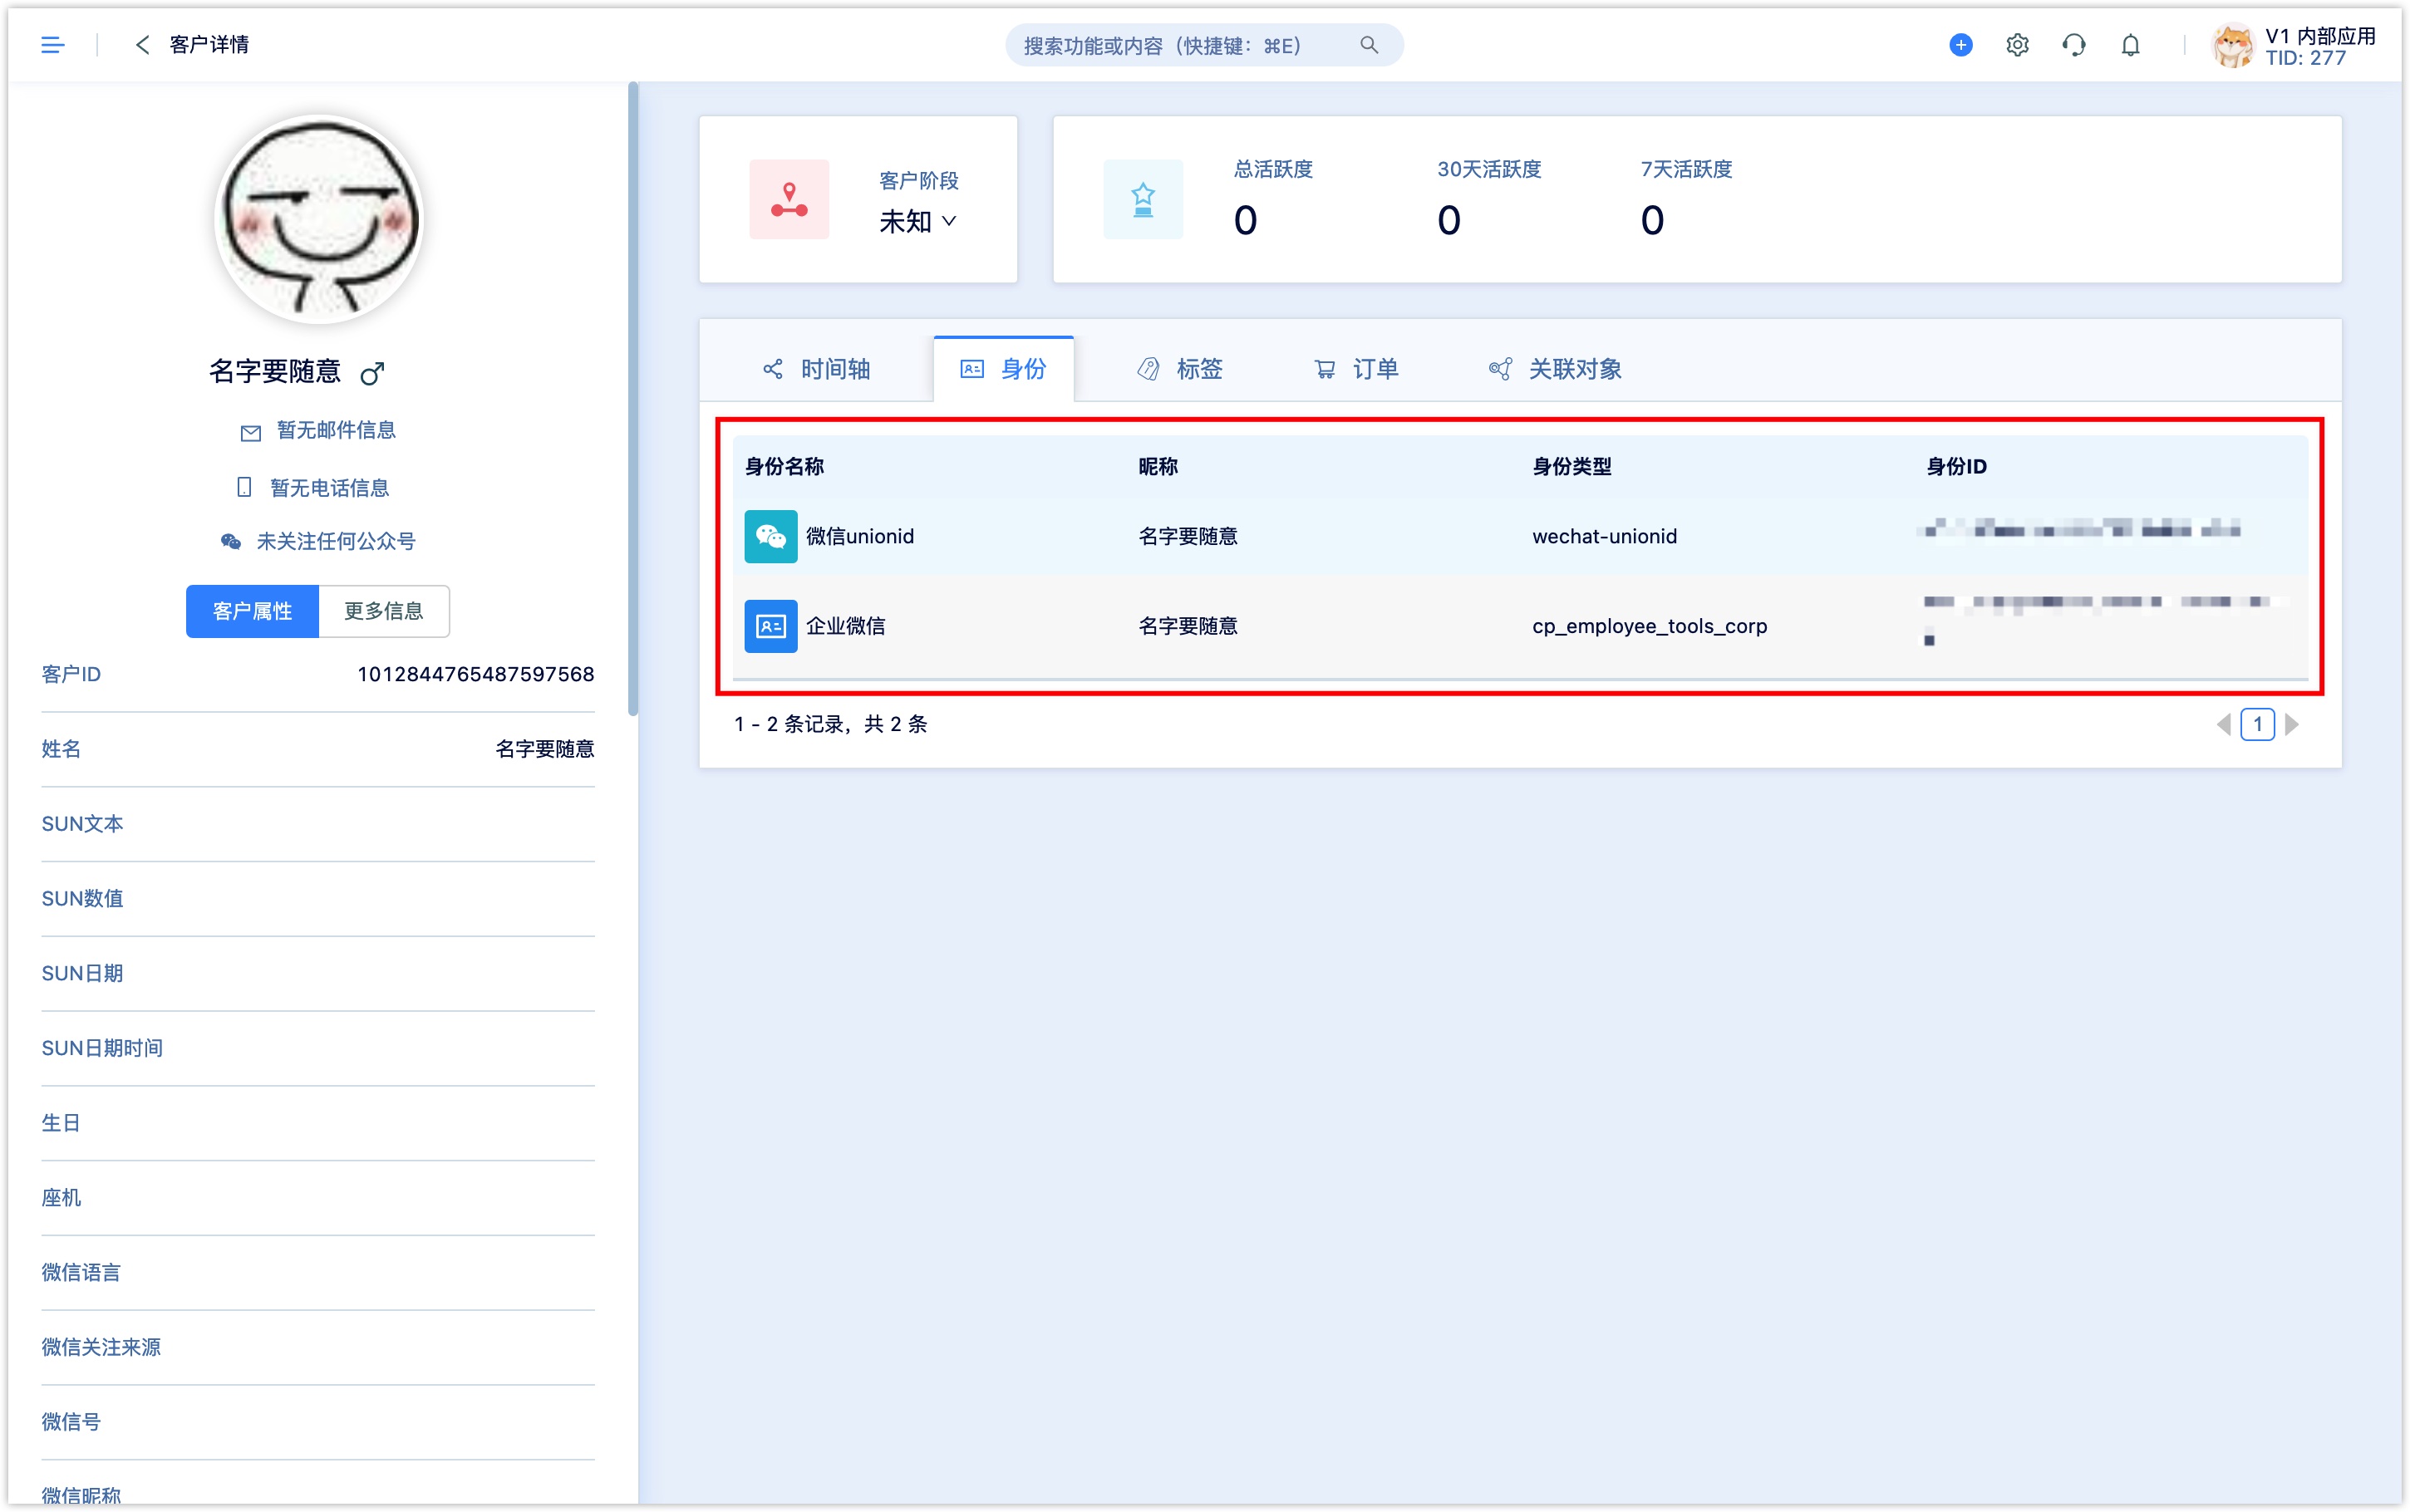Click the 生日 attribute row
This screenshot has height=1512, width=2410.
318,1123
